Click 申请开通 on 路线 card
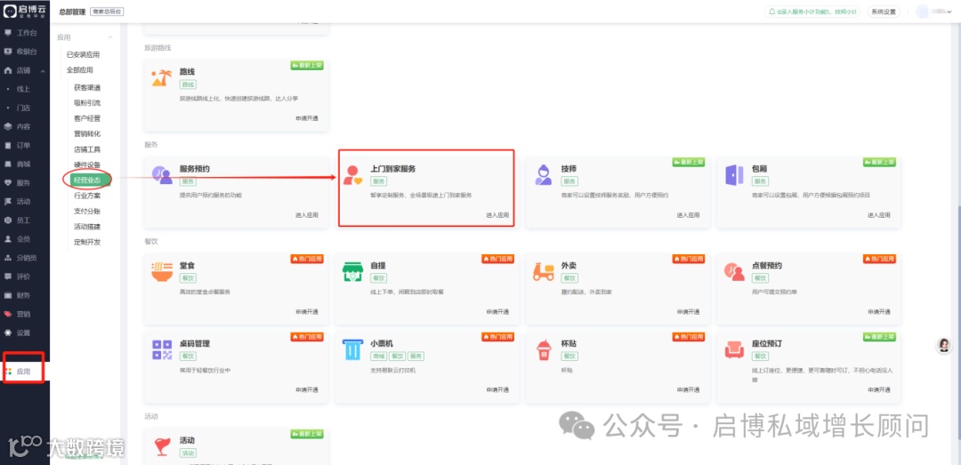The image size is (961, 465). click(x=307, y=118)
